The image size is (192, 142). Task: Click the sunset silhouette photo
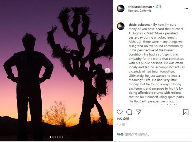[56, 71]
